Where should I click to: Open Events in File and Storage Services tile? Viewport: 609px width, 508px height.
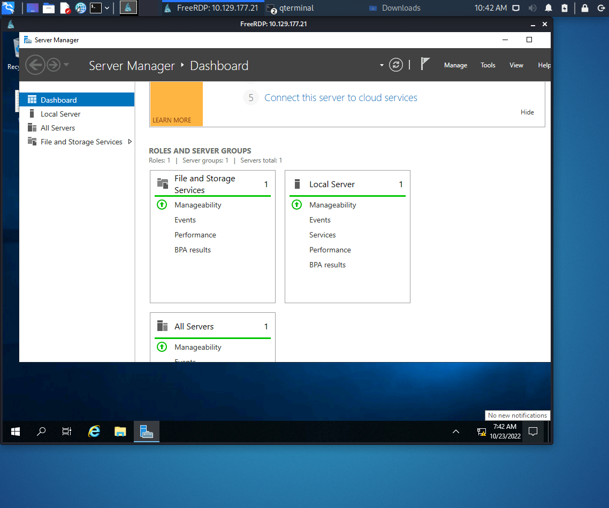(185, 220)
